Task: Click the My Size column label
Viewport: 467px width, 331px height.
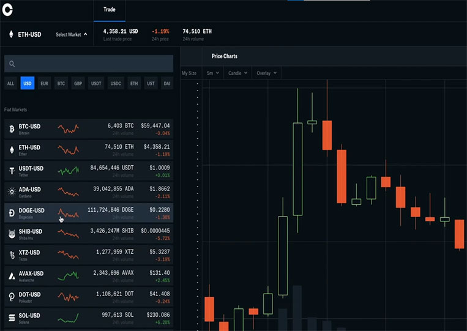Action: coord(189,73)
